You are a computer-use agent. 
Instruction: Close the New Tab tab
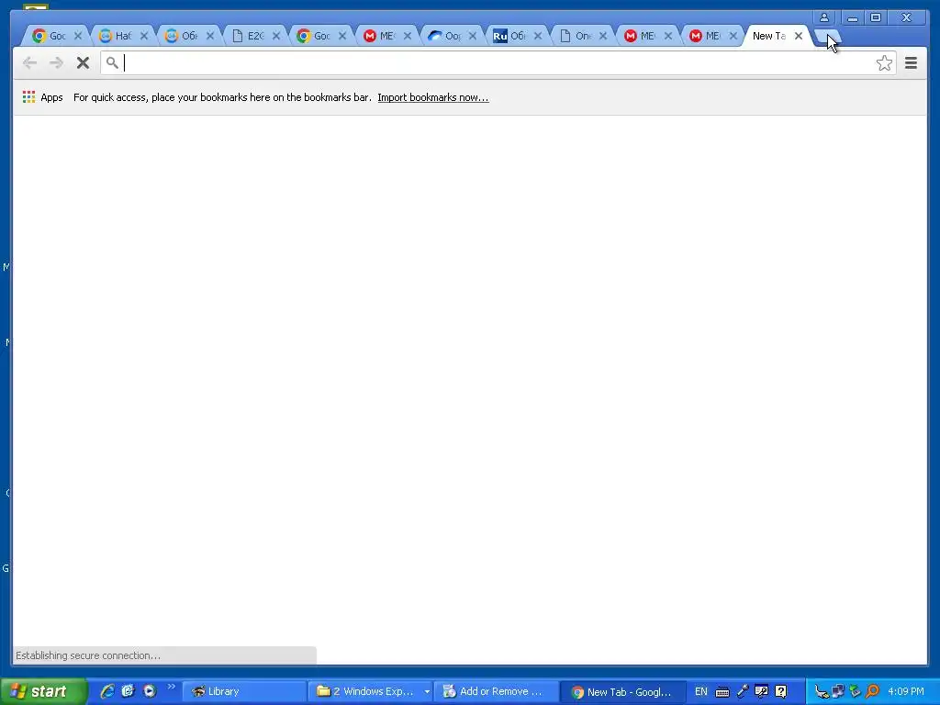(x=799, y=36)
